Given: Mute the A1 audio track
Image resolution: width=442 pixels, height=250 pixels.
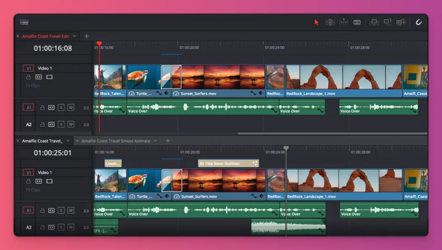Looking at the screenshot, I should tap(71, 108).
